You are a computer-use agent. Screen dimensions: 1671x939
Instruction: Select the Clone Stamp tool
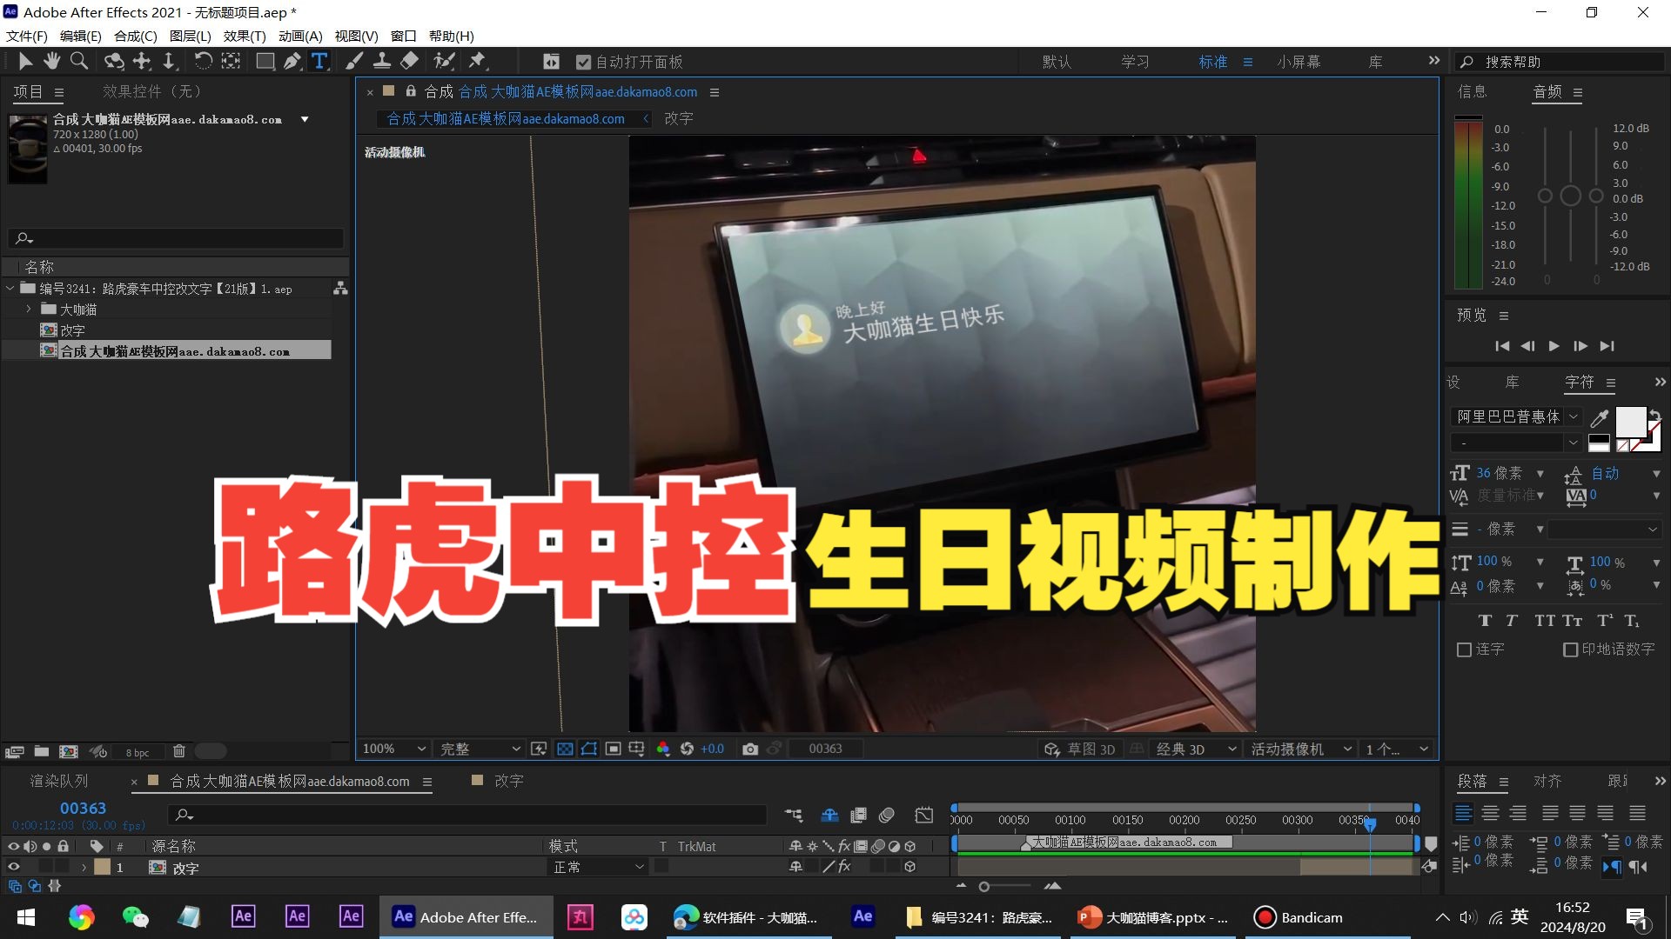[381, 61]
